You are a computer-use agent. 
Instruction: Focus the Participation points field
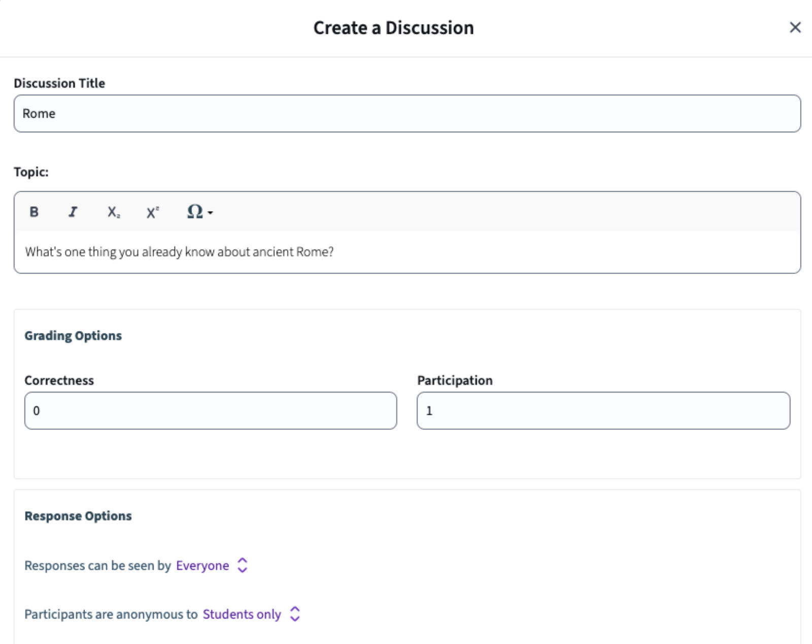point(603,410)
